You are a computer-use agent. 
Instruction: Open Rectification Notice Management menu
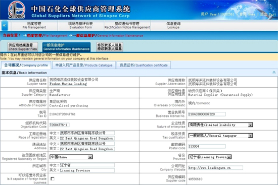[x=127, y=26]
